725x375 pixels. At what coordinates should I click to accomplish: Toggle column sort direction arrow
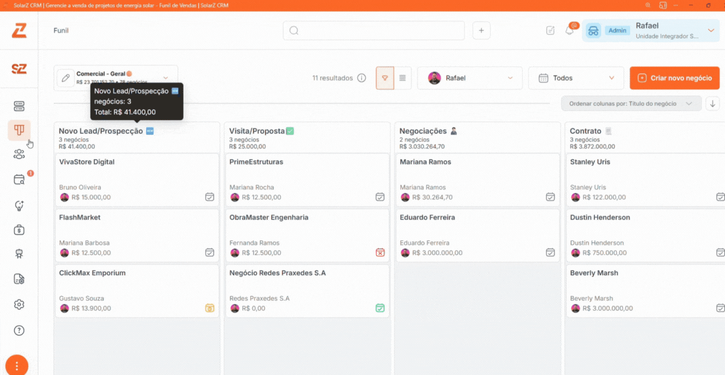click(713, 103)
